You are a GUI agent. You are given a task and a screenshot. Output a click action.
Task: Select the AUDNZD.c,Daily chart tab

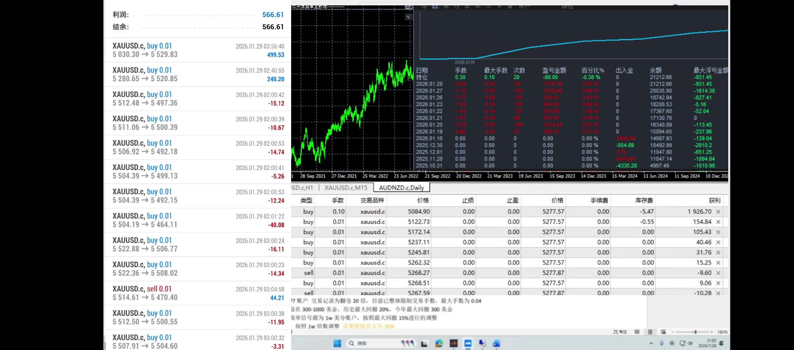pos(401,188)
